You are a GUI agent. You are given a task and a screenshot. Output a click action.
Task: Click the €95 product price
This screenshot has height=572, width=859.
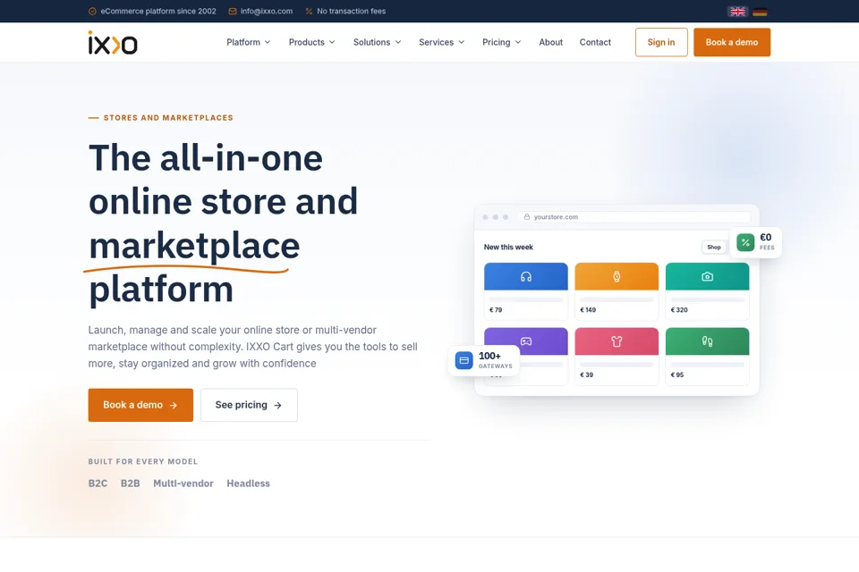(677, 375)
